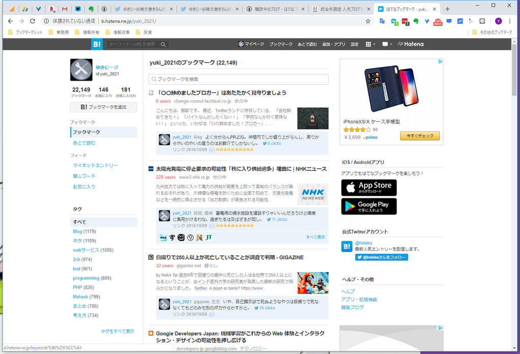The image size is (520, 354).
Task: Click the Google Translate extension icon
Action: [382, 21]
